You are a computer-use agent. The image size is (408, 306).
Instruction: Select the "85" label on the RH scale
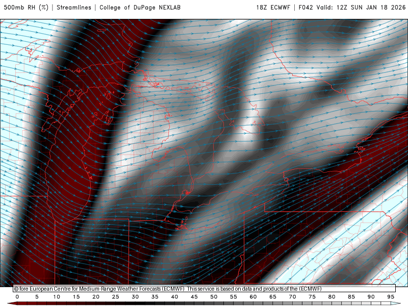[351, 297]
